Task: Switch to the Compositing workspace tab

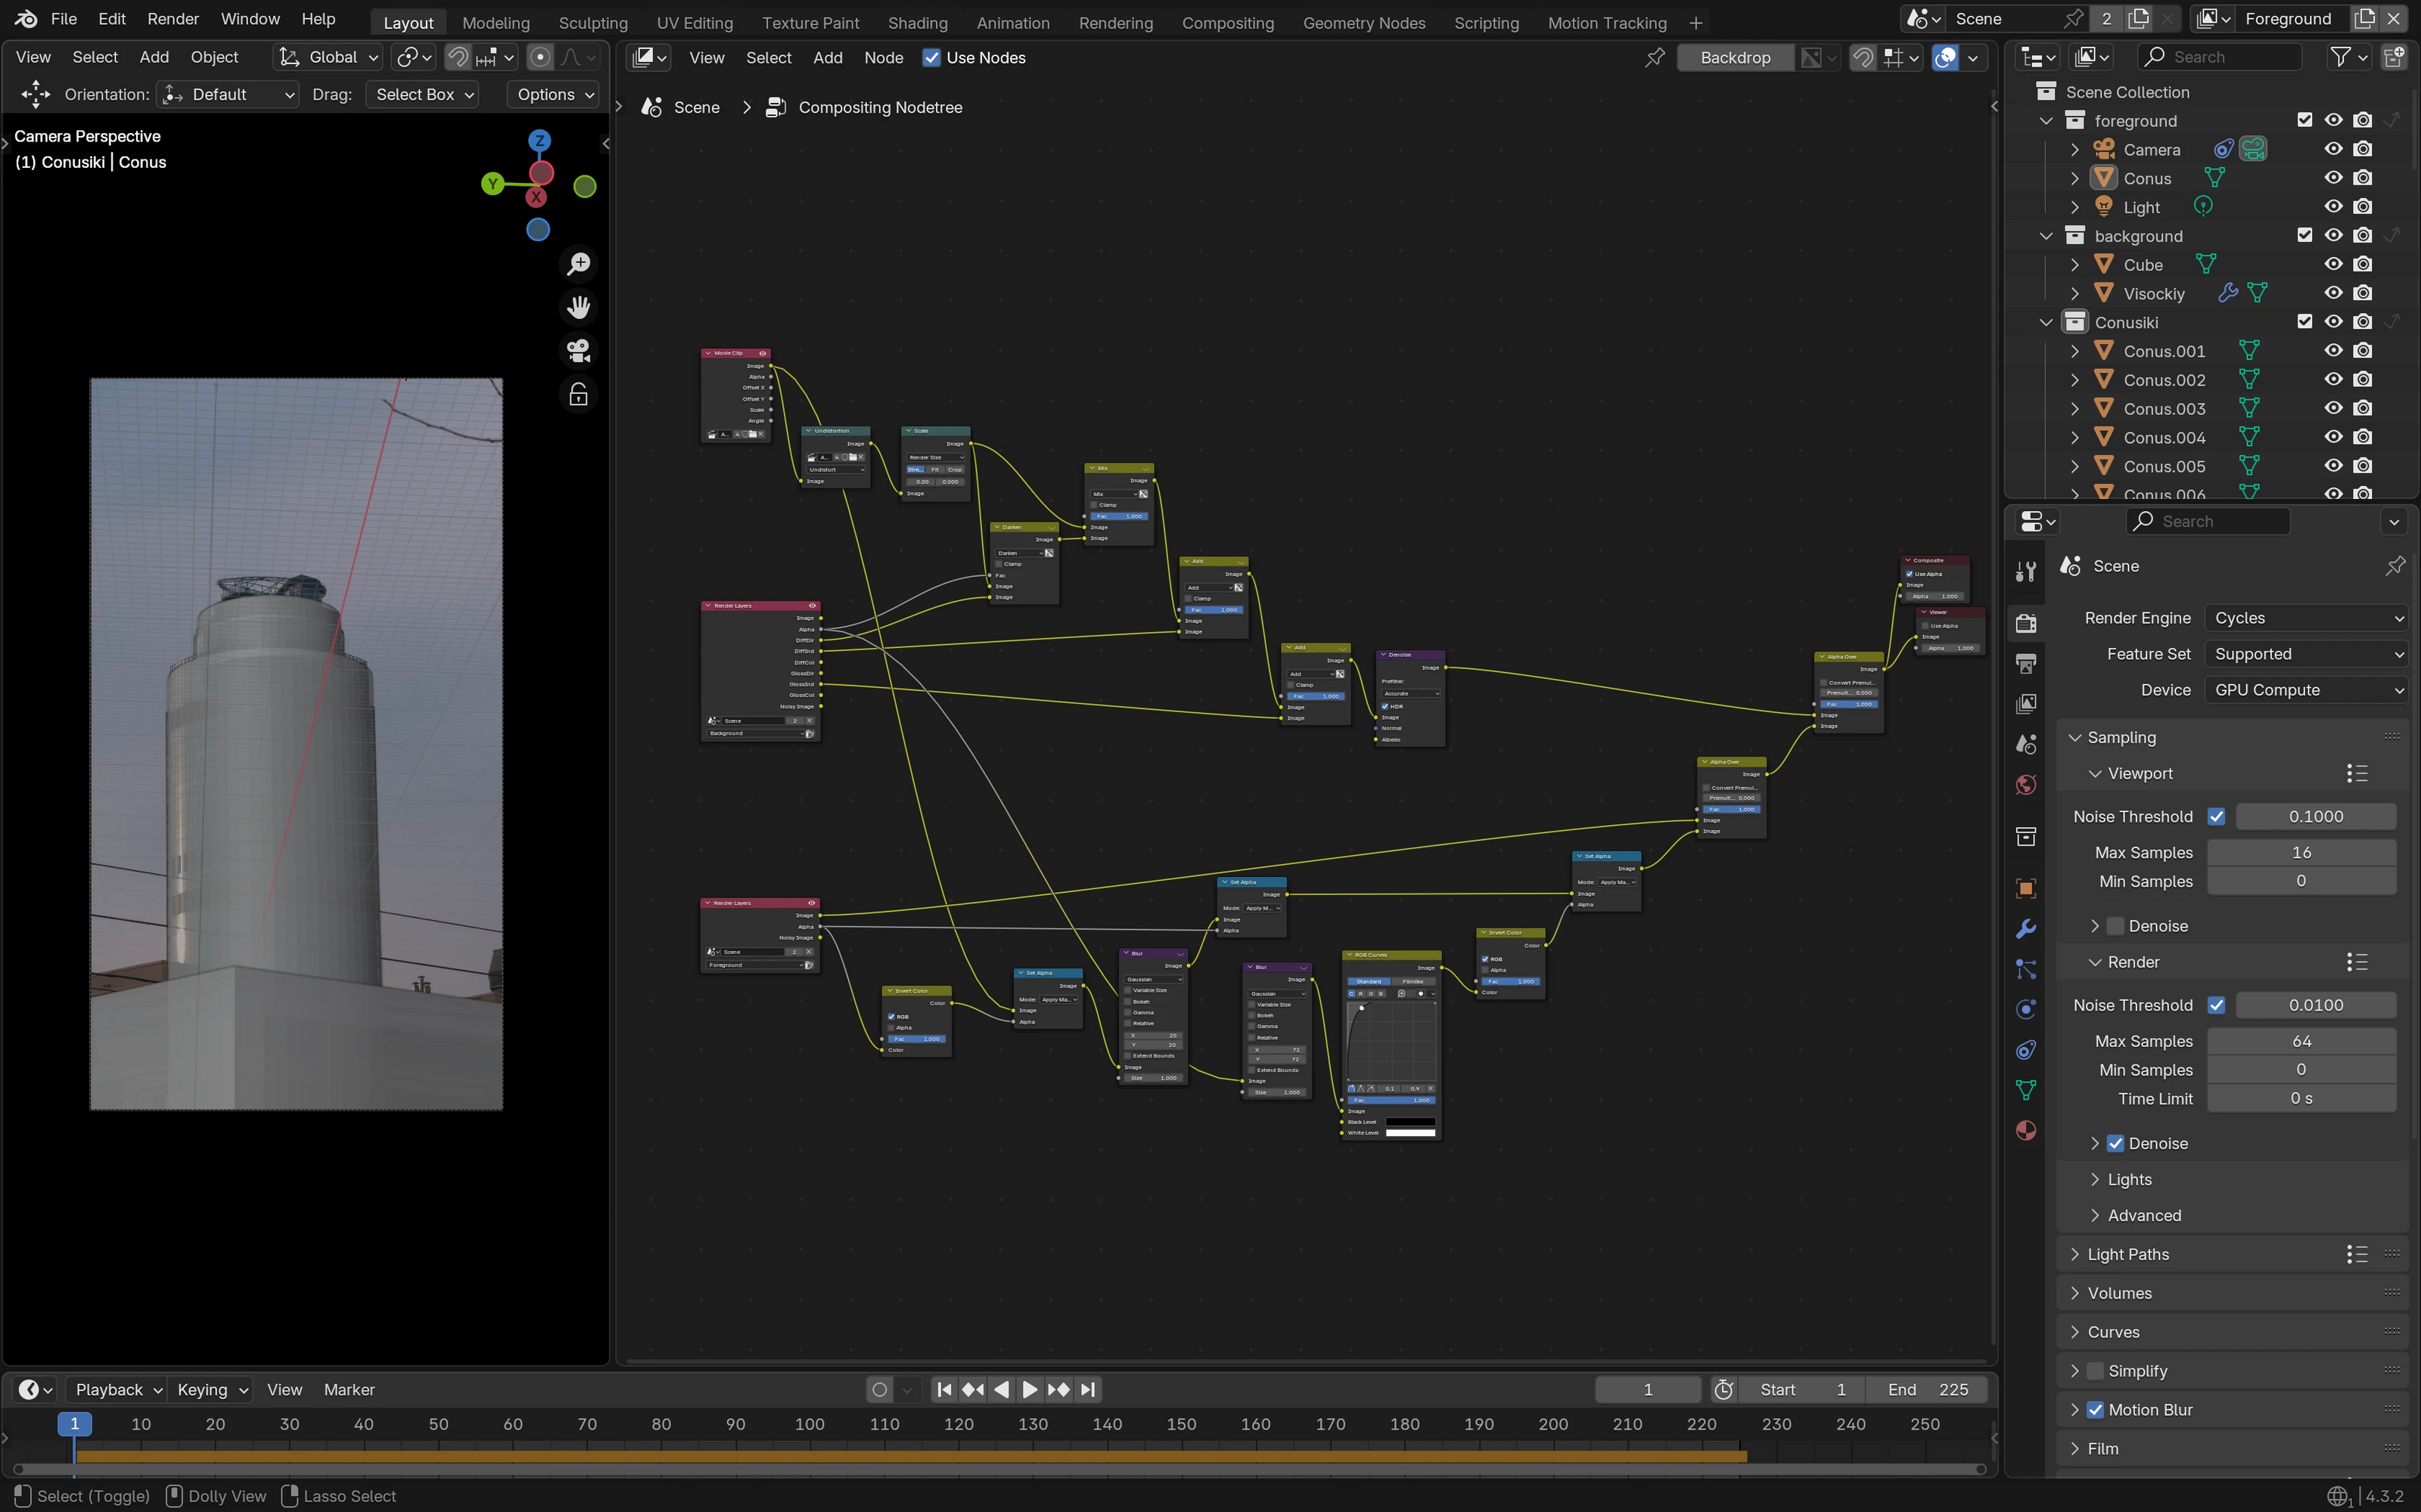Action: tap(1227, 22)
